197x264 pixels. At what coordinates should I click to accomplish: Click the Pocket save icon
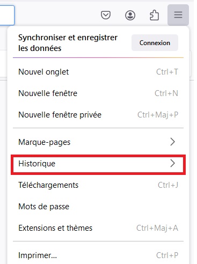click(106, 15)
